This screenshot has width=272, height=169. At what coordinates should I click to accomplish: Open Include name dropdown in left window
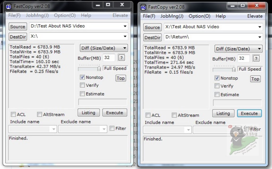point(54,129)
